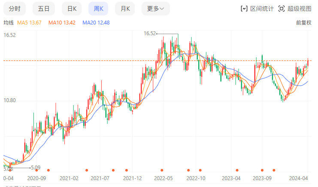318x187 pixels.
Task: Click the event dot near 2022-05
Action: tap(162, 170)
